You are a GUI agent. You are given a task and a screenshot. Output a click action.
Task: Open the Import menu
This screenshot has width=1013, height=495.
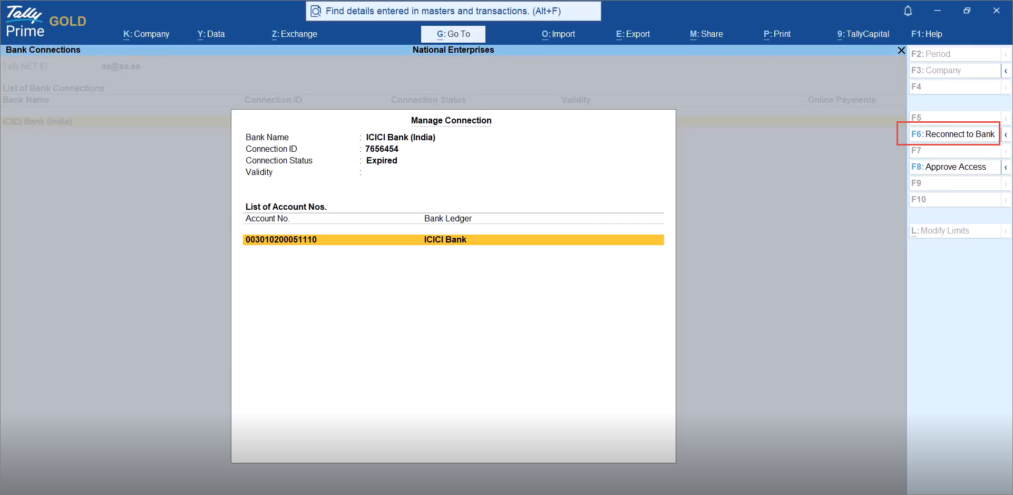pos(558,34)
